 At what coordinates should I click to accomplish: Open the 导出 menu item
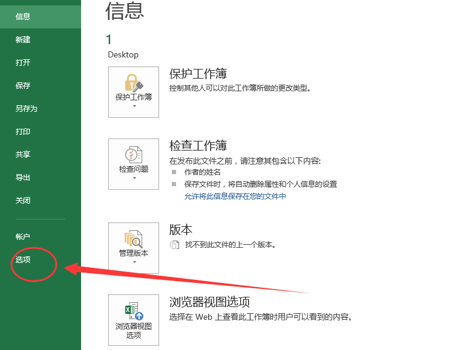pos(23,177)
